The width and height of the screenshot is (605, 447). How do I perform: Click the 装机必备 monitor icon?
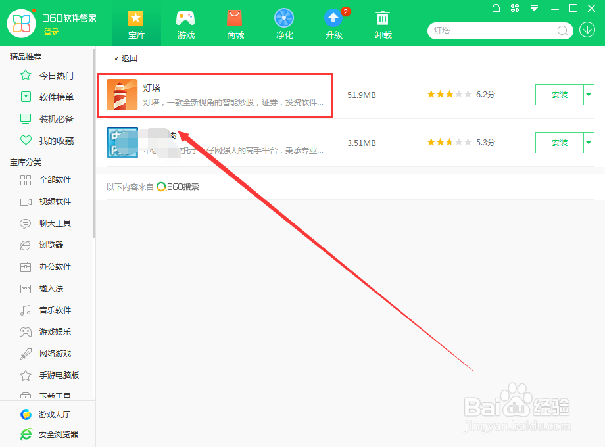pos(26,118)
